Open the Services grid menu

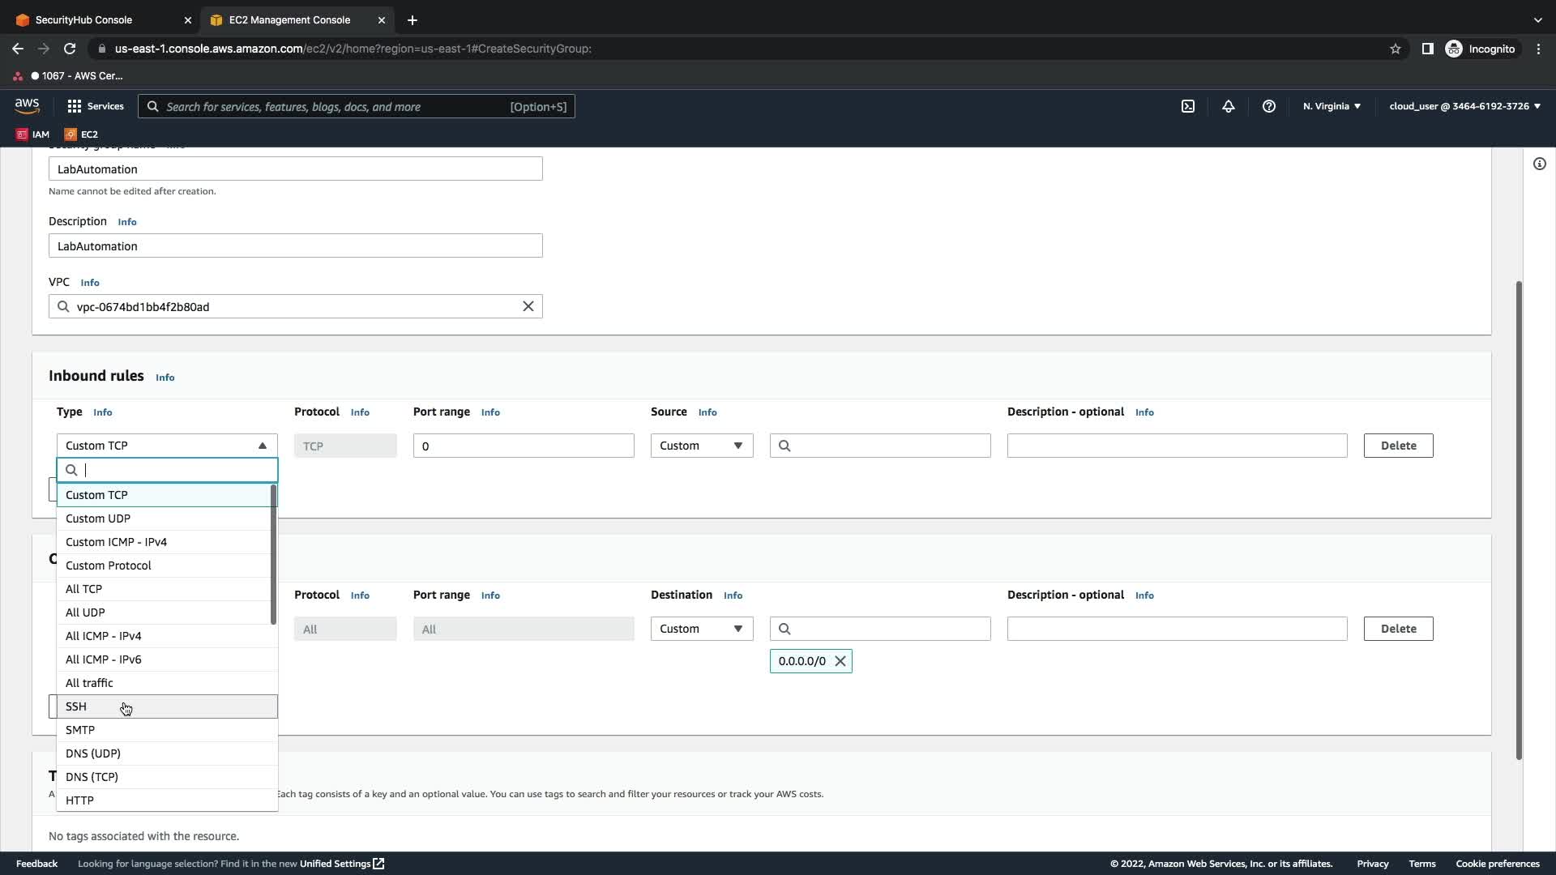click(x=95, y=106)
